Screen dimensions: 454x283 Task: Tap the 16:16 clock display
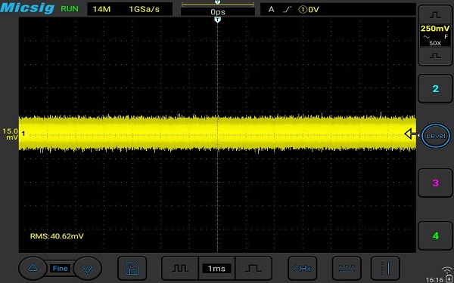click(x=434, y=279)
